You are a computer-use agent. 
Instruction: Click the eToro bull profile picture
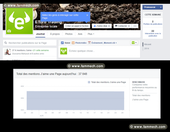[x=19, y=21]
